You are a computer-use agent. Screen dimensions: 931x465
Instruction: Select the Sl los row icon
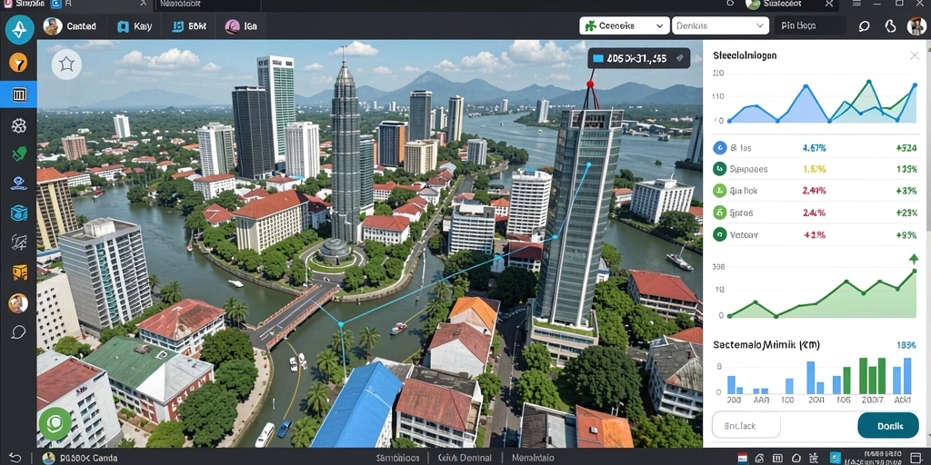(x=719, y=148)
